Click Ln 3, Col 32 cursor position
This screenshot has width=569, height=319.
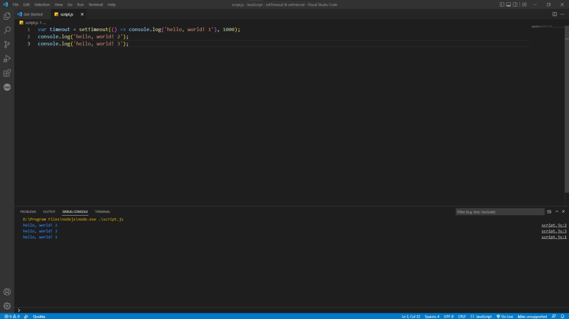411,316
